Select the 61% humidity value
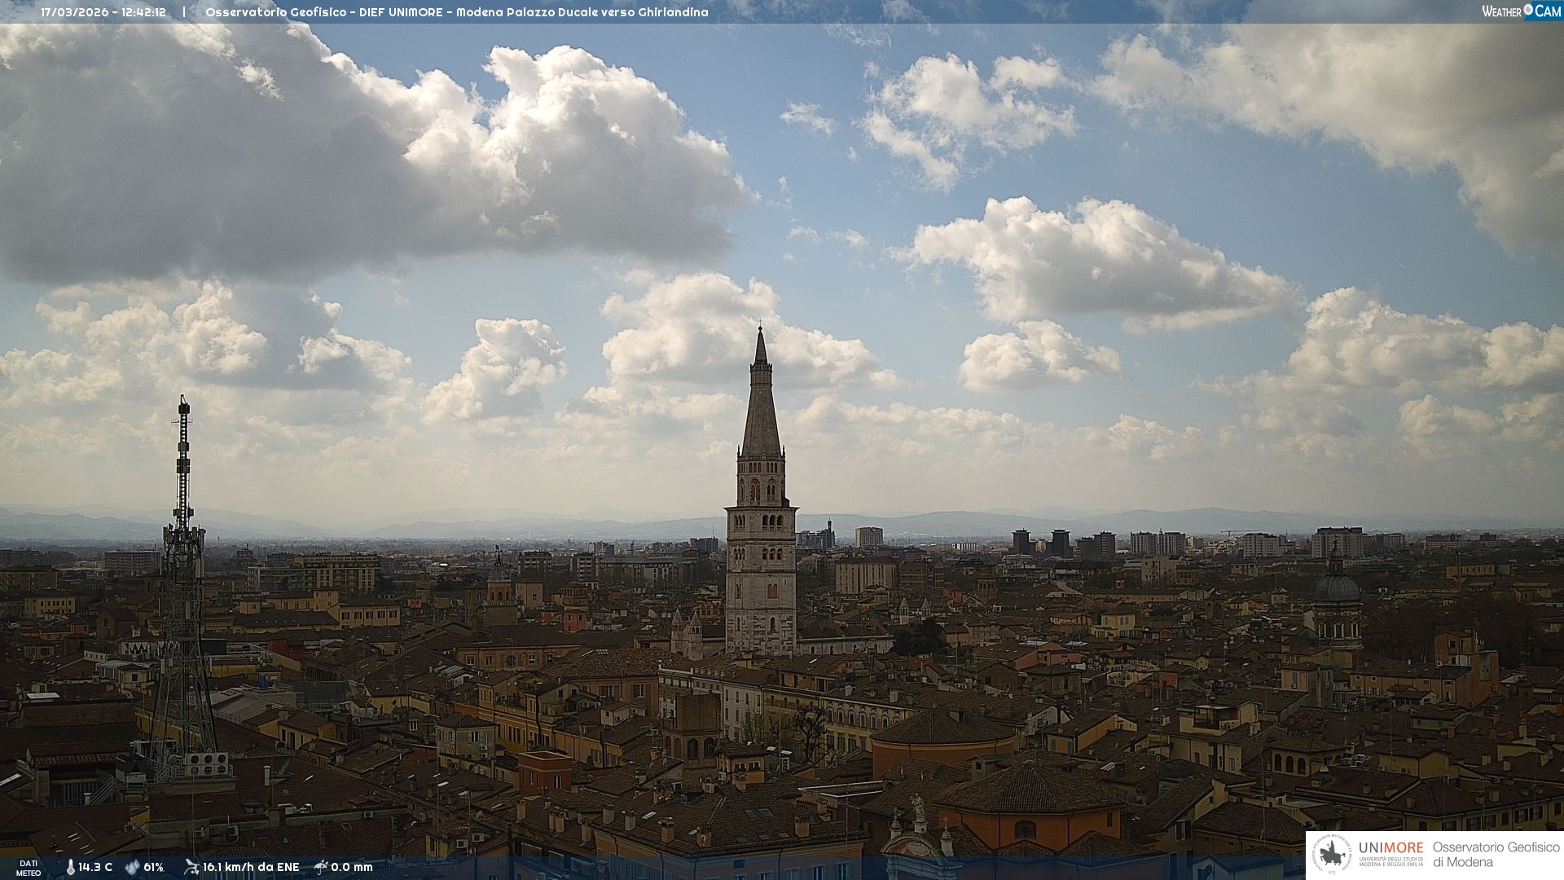The image size is (1564, 880). click(154, 868)
